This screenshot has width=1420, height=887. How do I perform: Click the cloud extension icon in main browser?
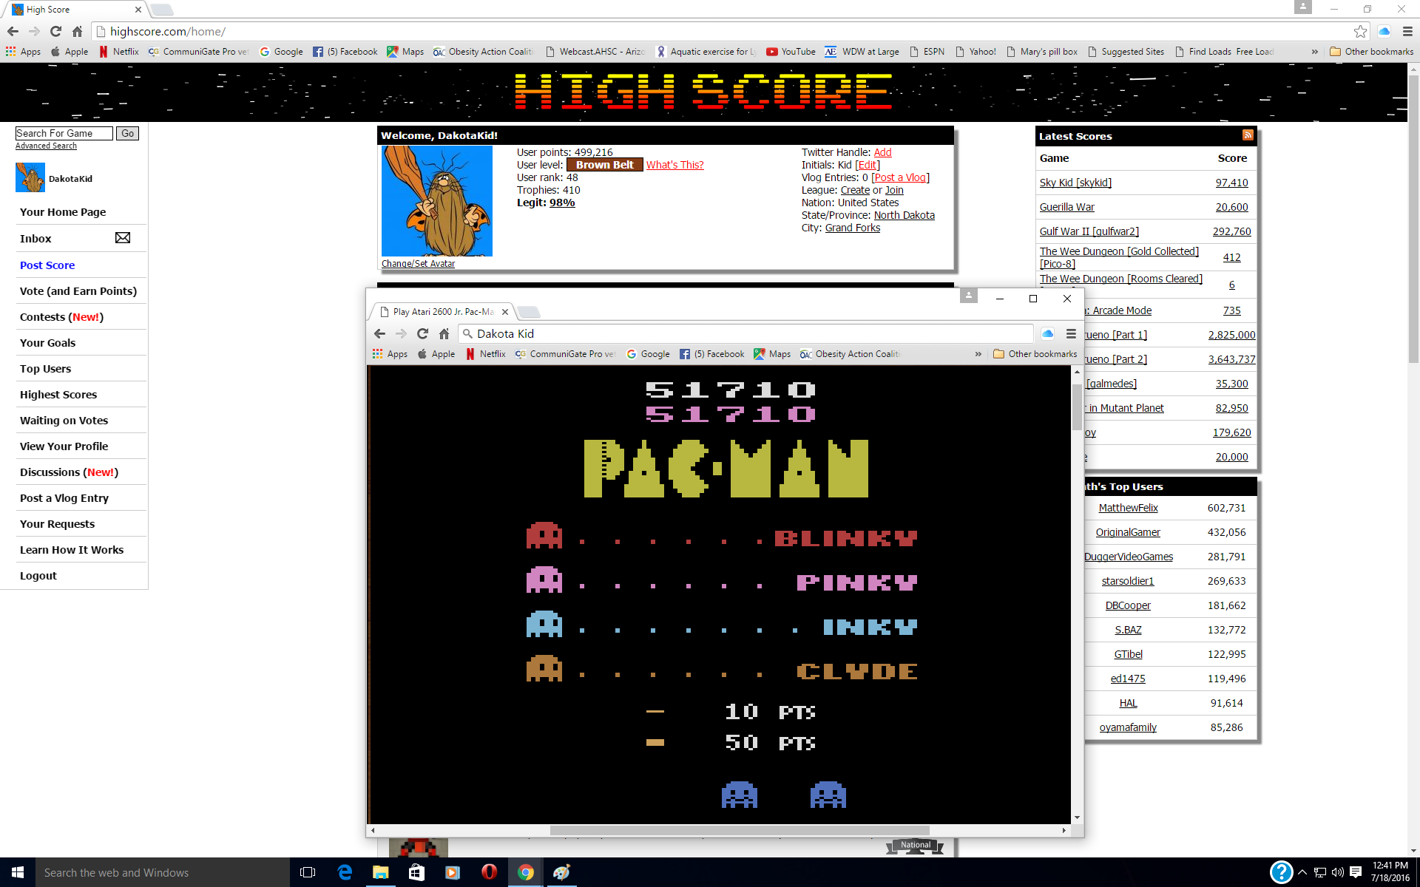point(1384,31)
